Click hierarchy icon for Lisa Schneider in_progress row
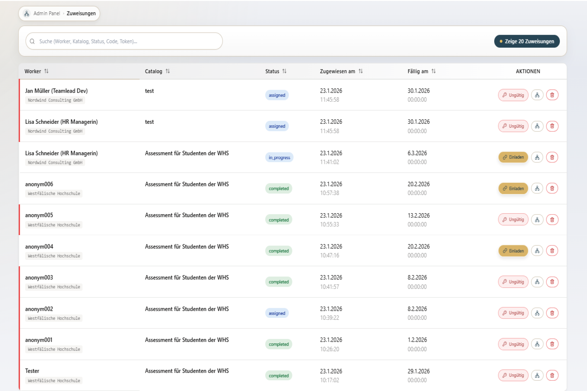Screen dimensions: 587x391 pos(537,157)
